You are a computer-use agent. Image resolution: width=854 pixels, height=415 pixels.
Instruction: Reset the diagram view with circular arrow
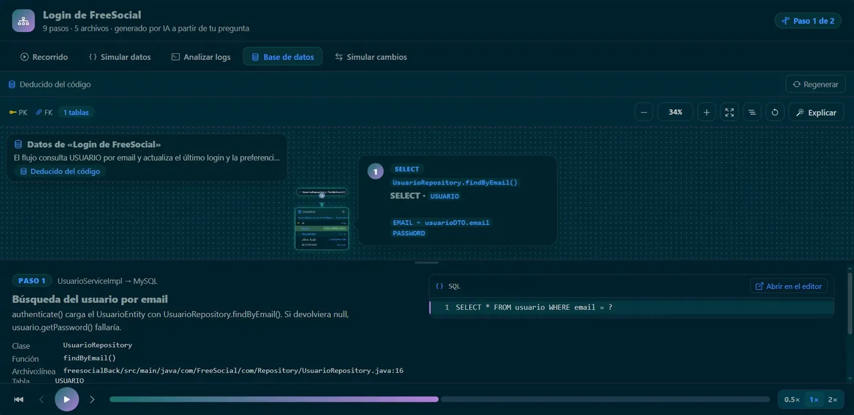tap(775, 112)
